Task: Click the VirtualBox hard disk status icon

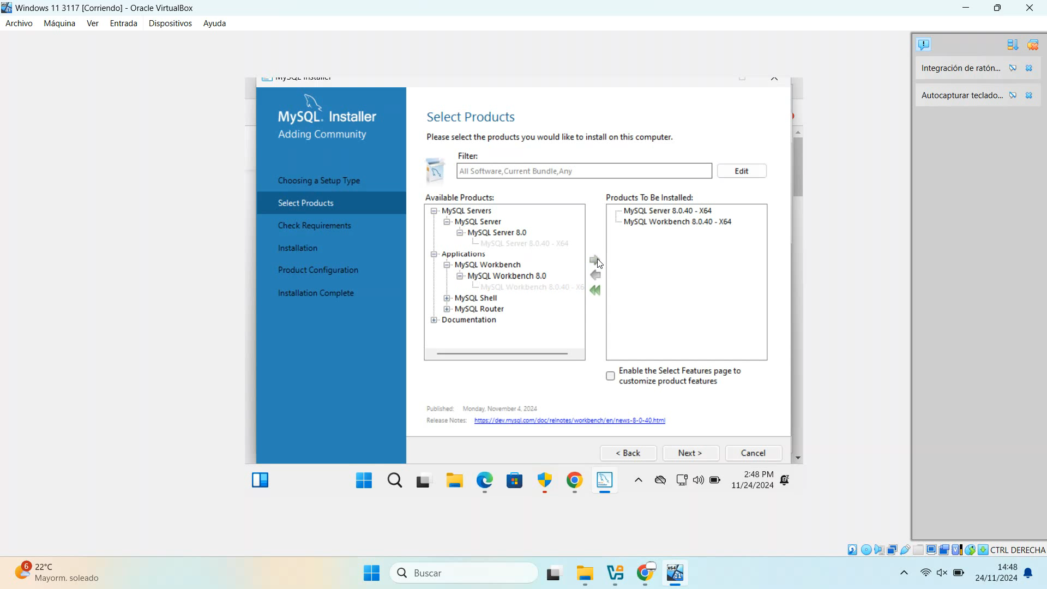Action: [x=852, y=550]
